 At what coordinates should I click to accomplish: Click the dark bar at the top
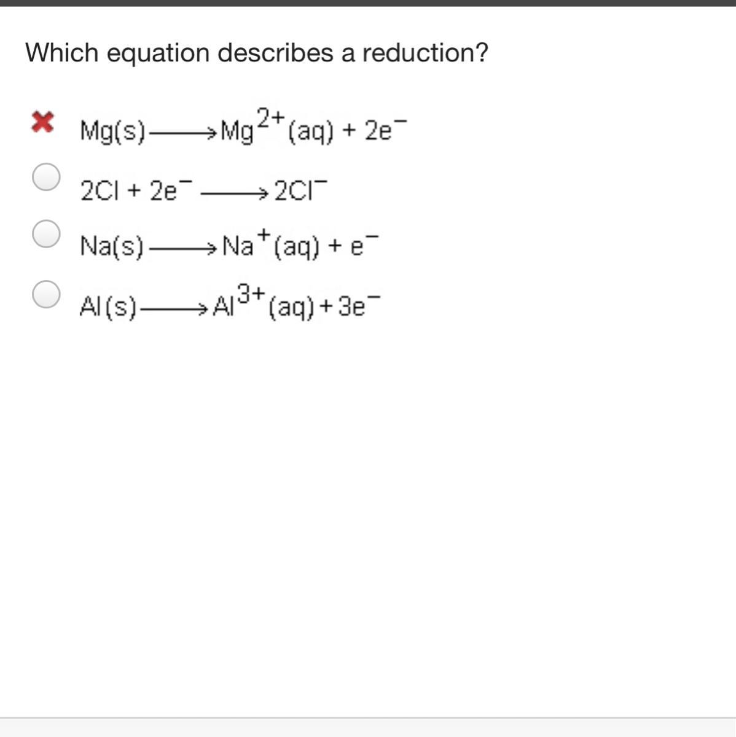point(368,3)
